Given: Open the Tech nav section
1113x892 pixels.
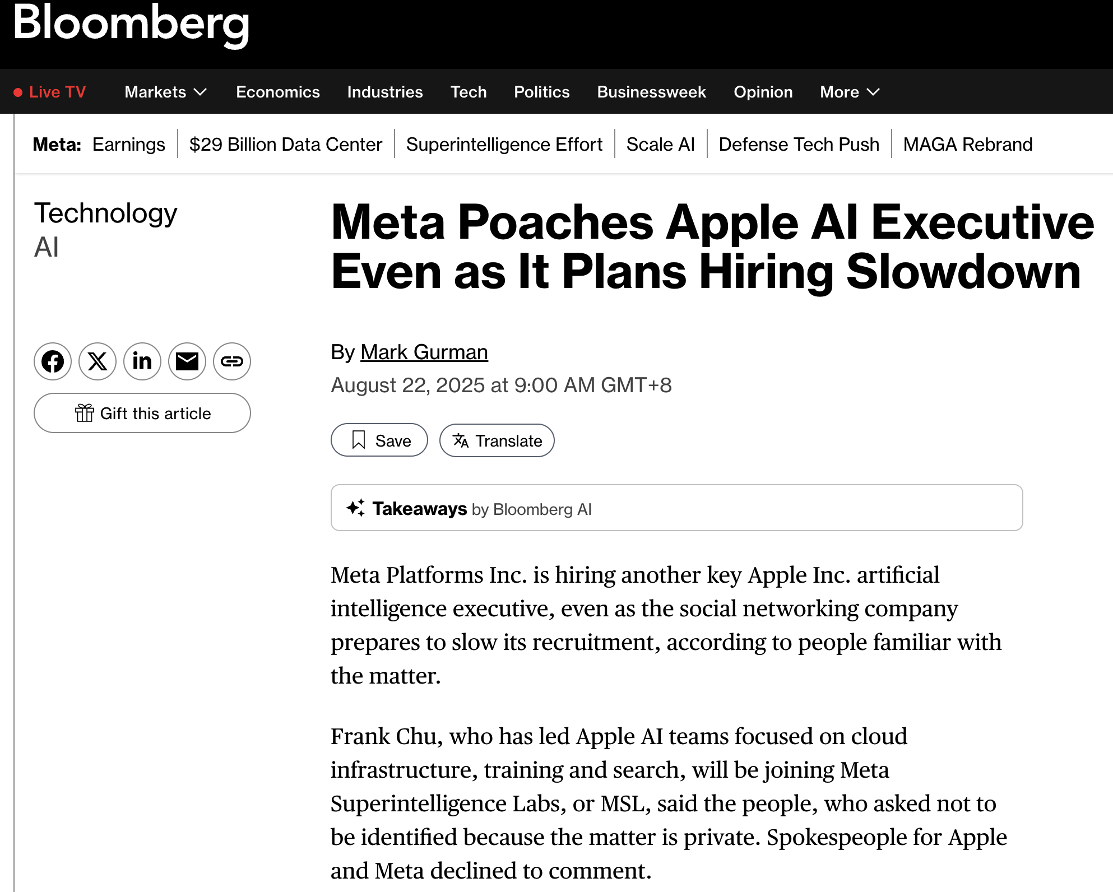Looking at the screenshot, I should pos(469,92).
